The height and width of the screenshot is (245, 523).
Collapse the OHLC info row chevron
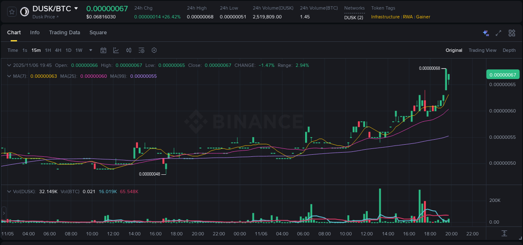coord(9,65)
